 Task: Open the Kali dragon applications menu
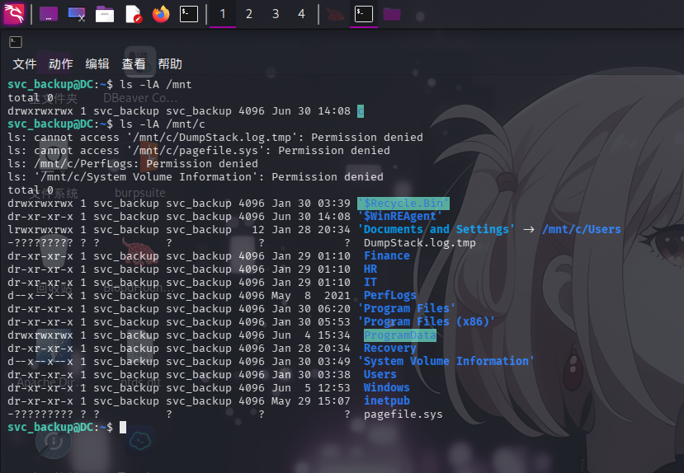pyautogui.click(x=13, y=14)
